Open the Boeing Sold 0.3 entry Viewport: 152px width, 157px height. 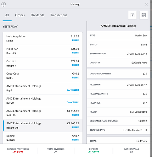pyautogui.click(x=42, y=138)
